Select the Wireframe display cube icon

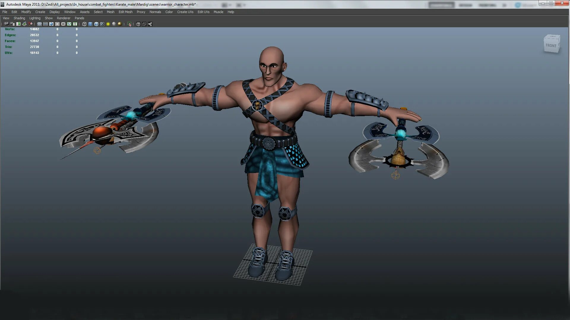click(x=84, y=24)
